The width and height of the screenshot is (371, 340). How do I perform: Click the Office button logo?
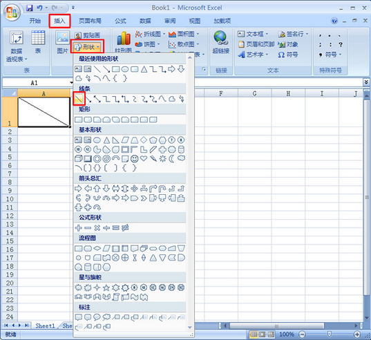[x=12, y=12]
